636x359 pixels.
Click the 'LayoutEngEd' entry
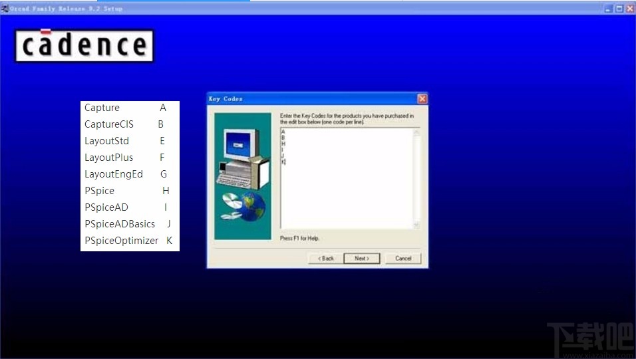[x=114, y=174]
